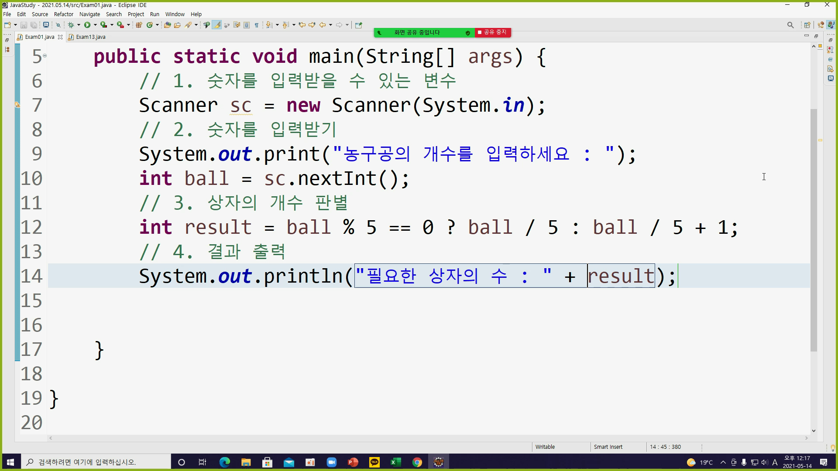
Task: Open the Refactor menu
Action: pyautogui.click(x=63, y=14)
